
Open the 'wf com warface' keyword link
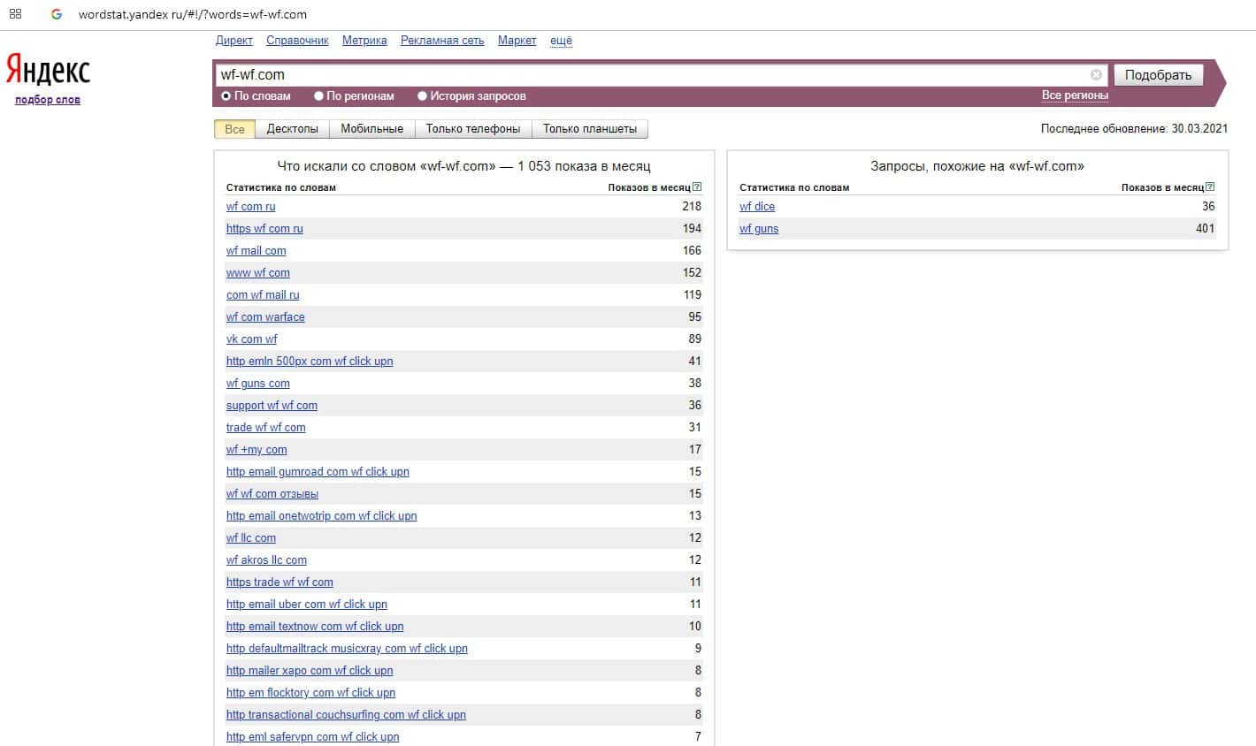(265, 317)
